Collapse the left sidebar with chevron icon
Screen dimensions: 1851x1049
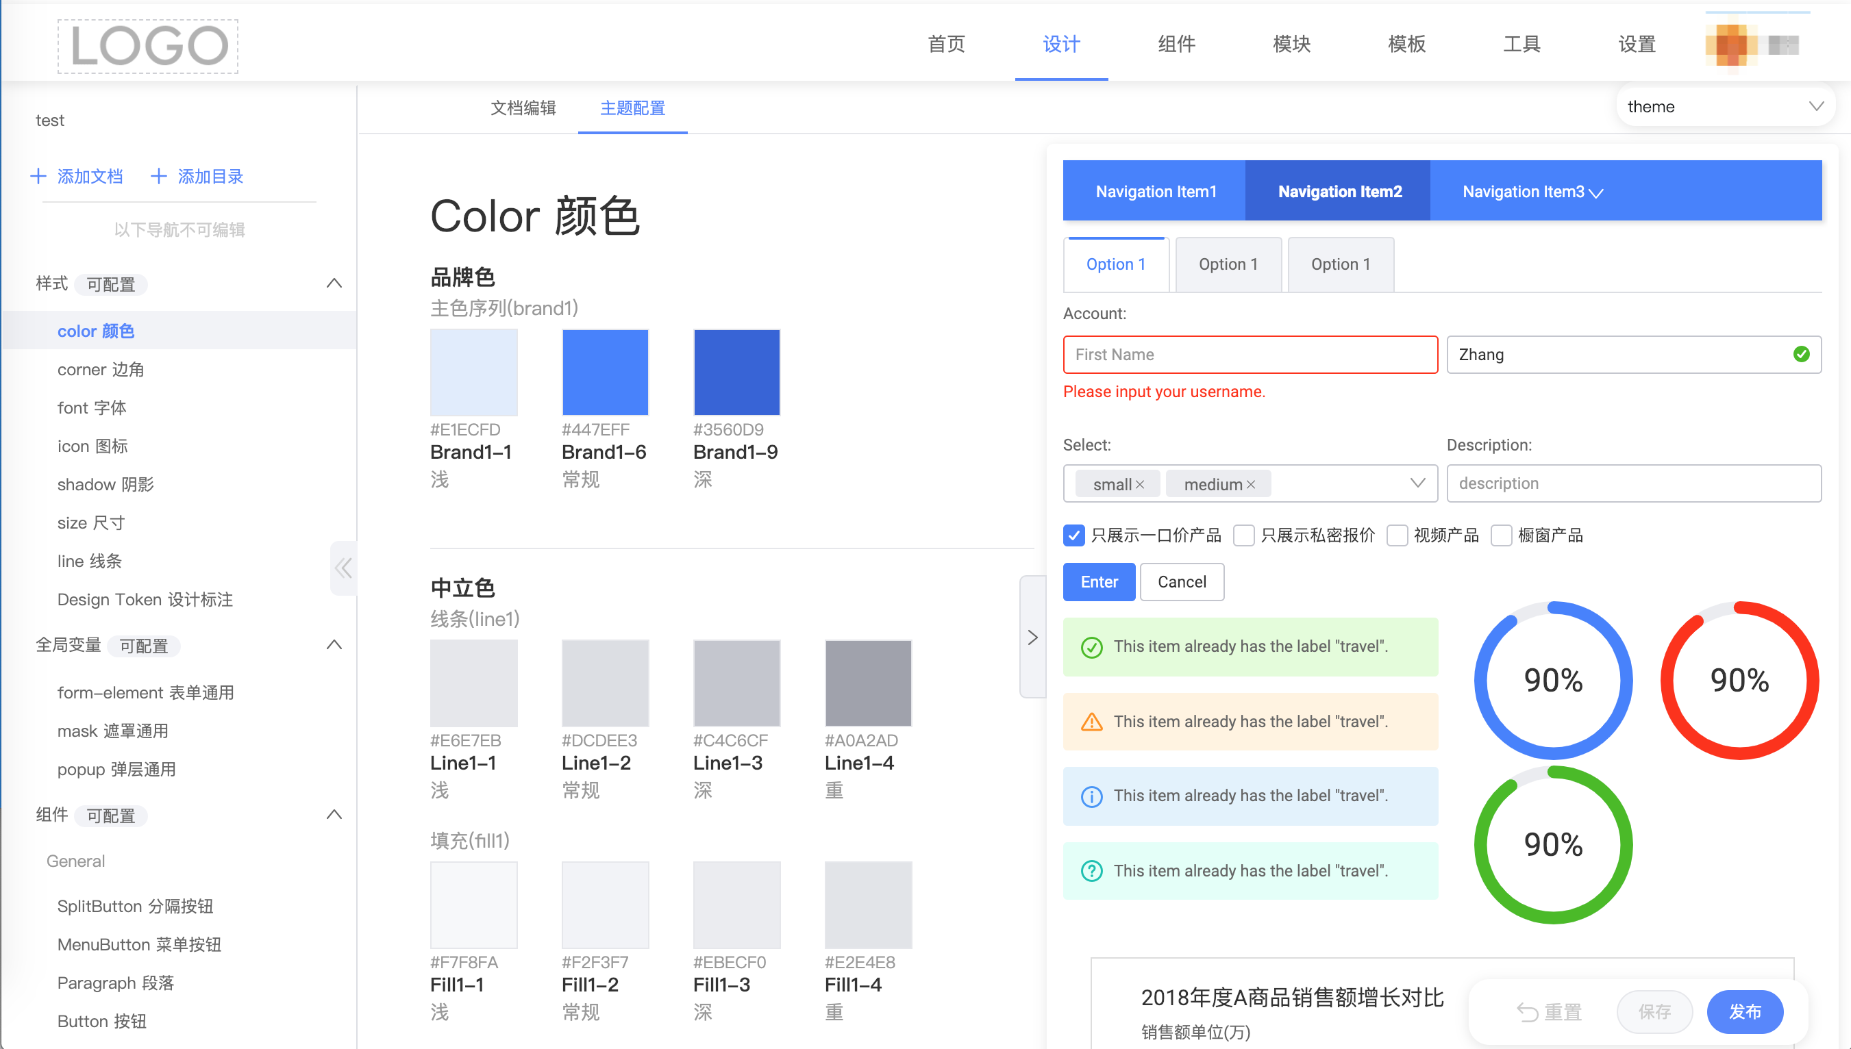(343, 568)
